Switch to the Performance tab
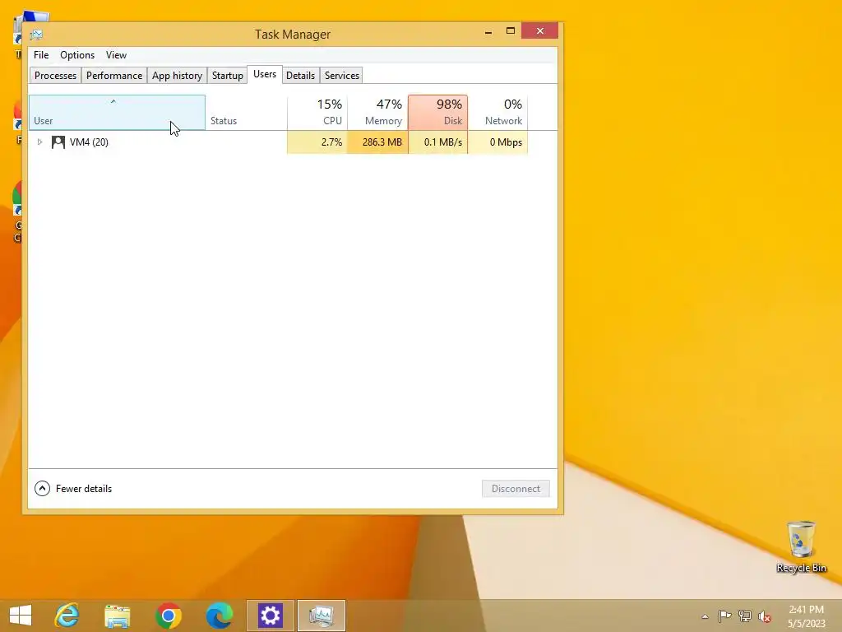 (113, 75)
